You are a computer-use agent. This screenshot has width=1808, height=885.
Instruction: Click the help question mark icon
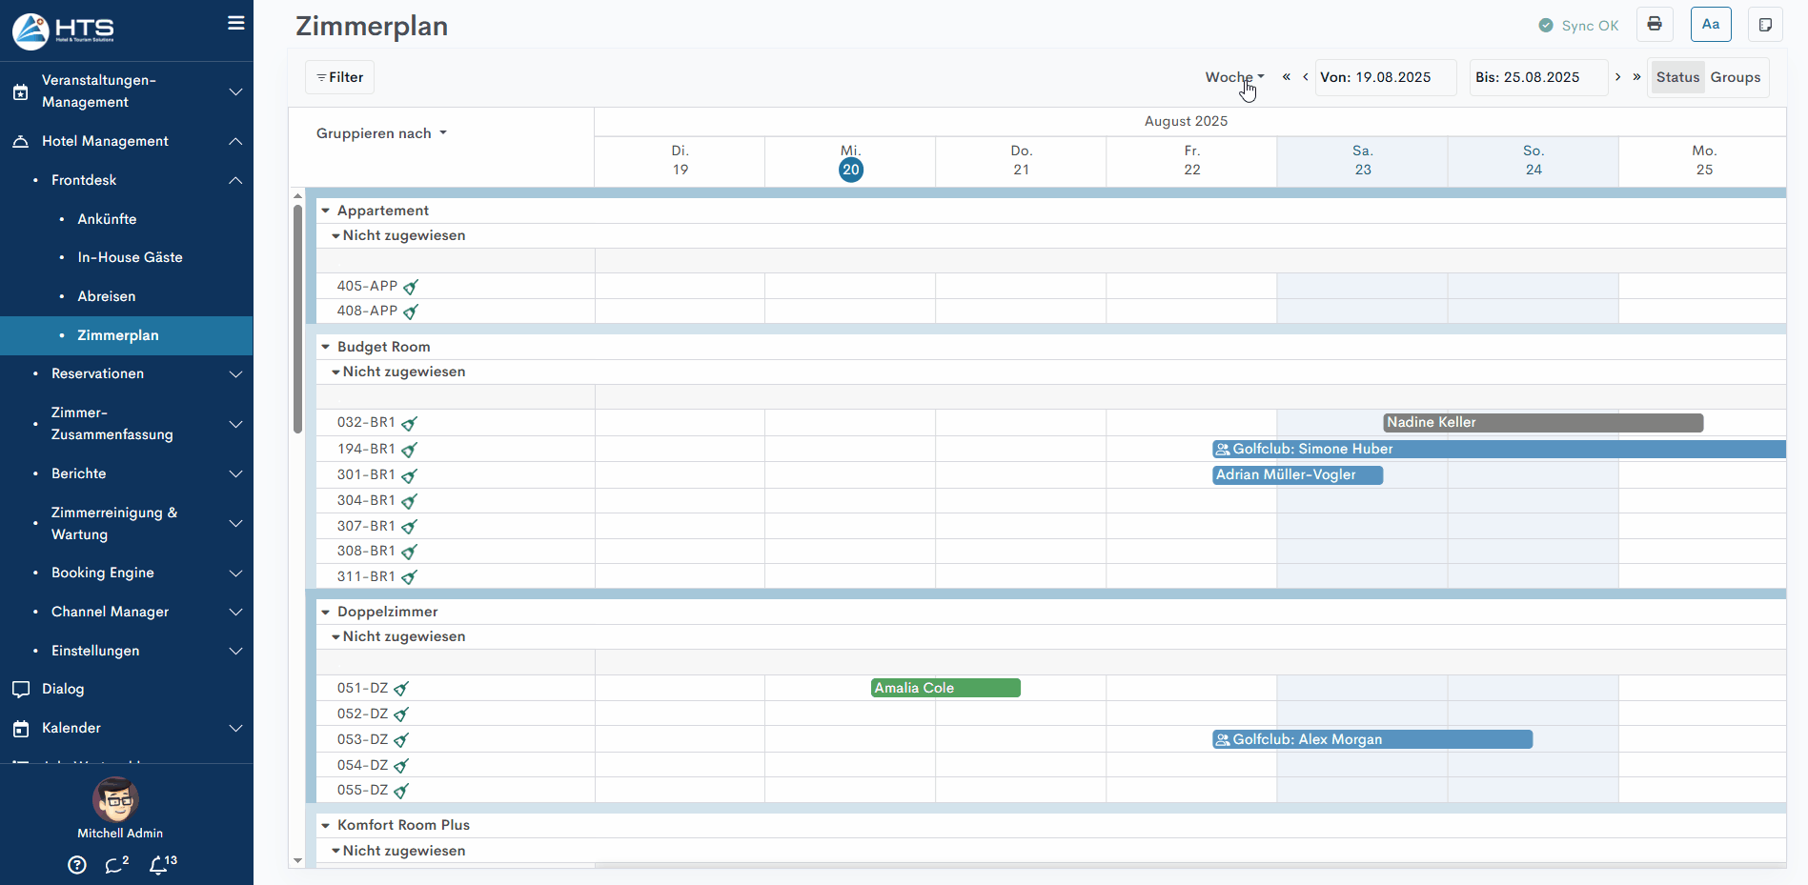[x=77, y=864]
